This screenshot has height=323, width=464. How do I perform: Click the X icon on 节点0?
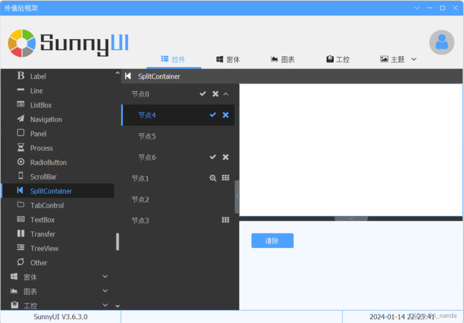(x=215, y=94)
